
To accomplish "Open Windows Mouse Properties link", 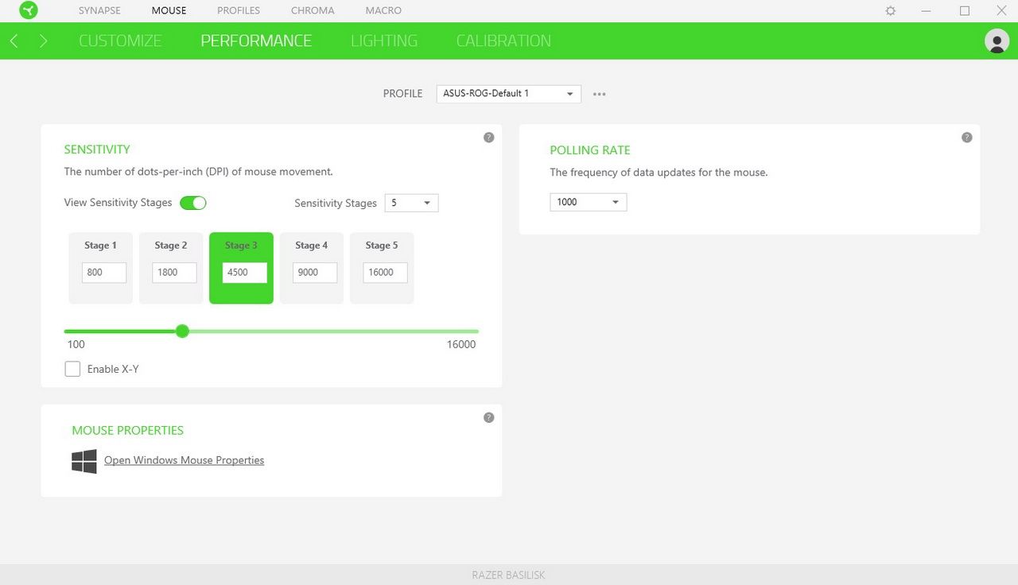I will pyautogui.click(x=184, y=460).
